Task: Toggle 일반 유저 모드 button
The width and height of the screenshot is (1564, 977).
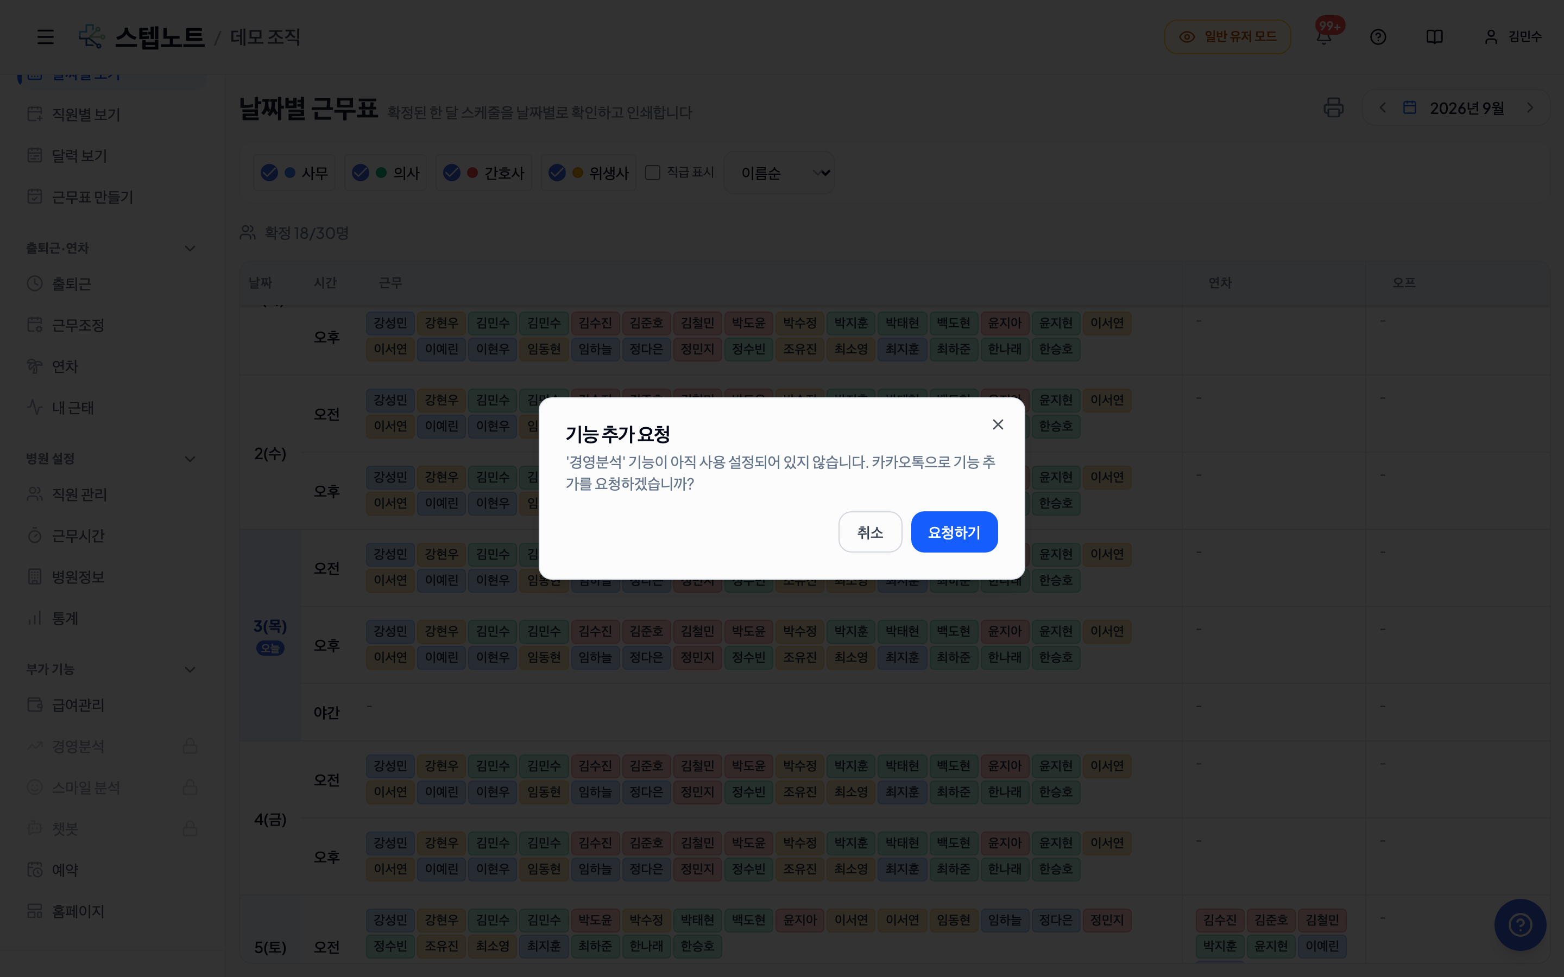Action: [x=1227, y=37]
